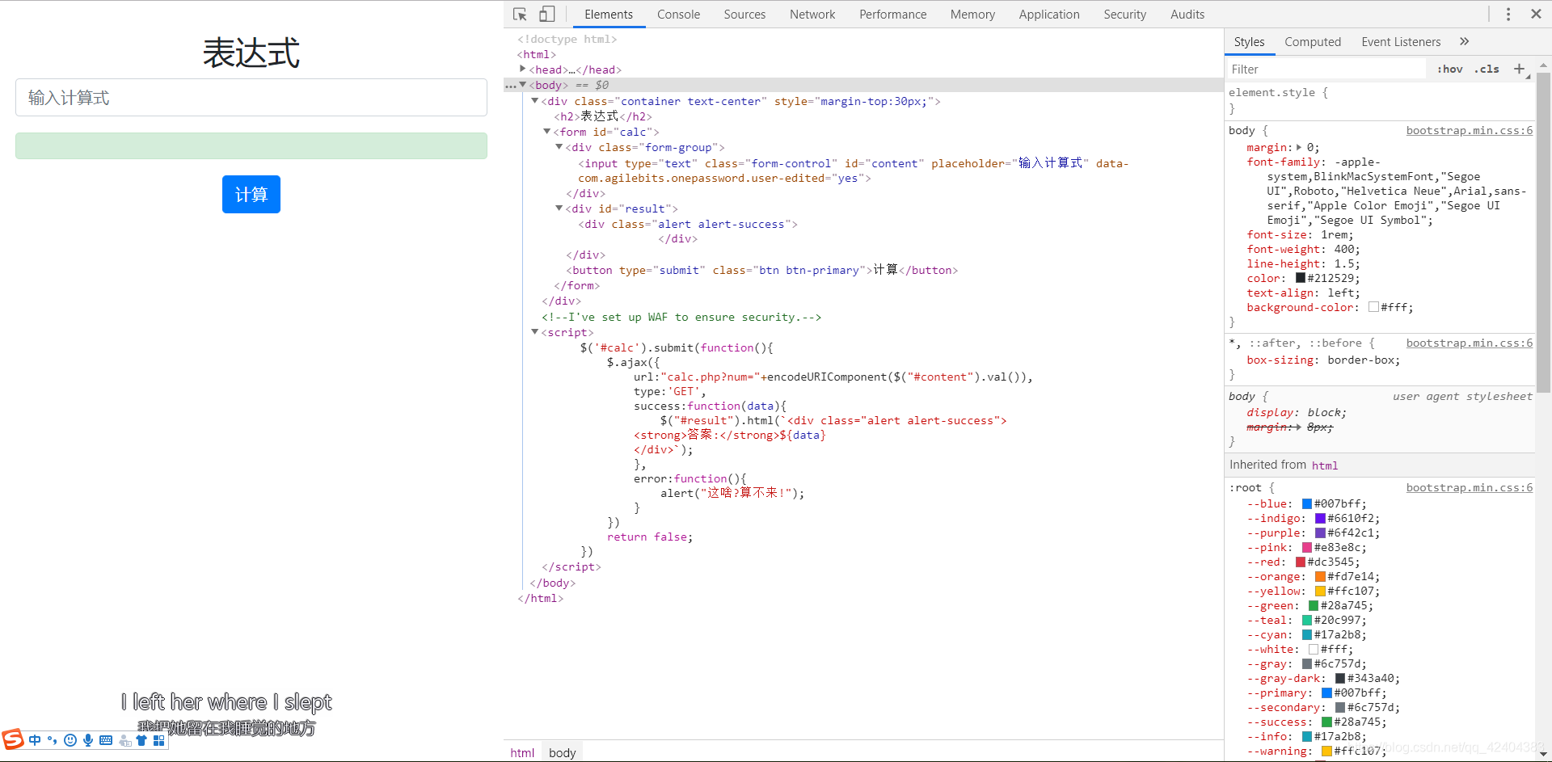Expand the body margin shorthand property
The image size is (1552, 762).
tap(1299, 147)
